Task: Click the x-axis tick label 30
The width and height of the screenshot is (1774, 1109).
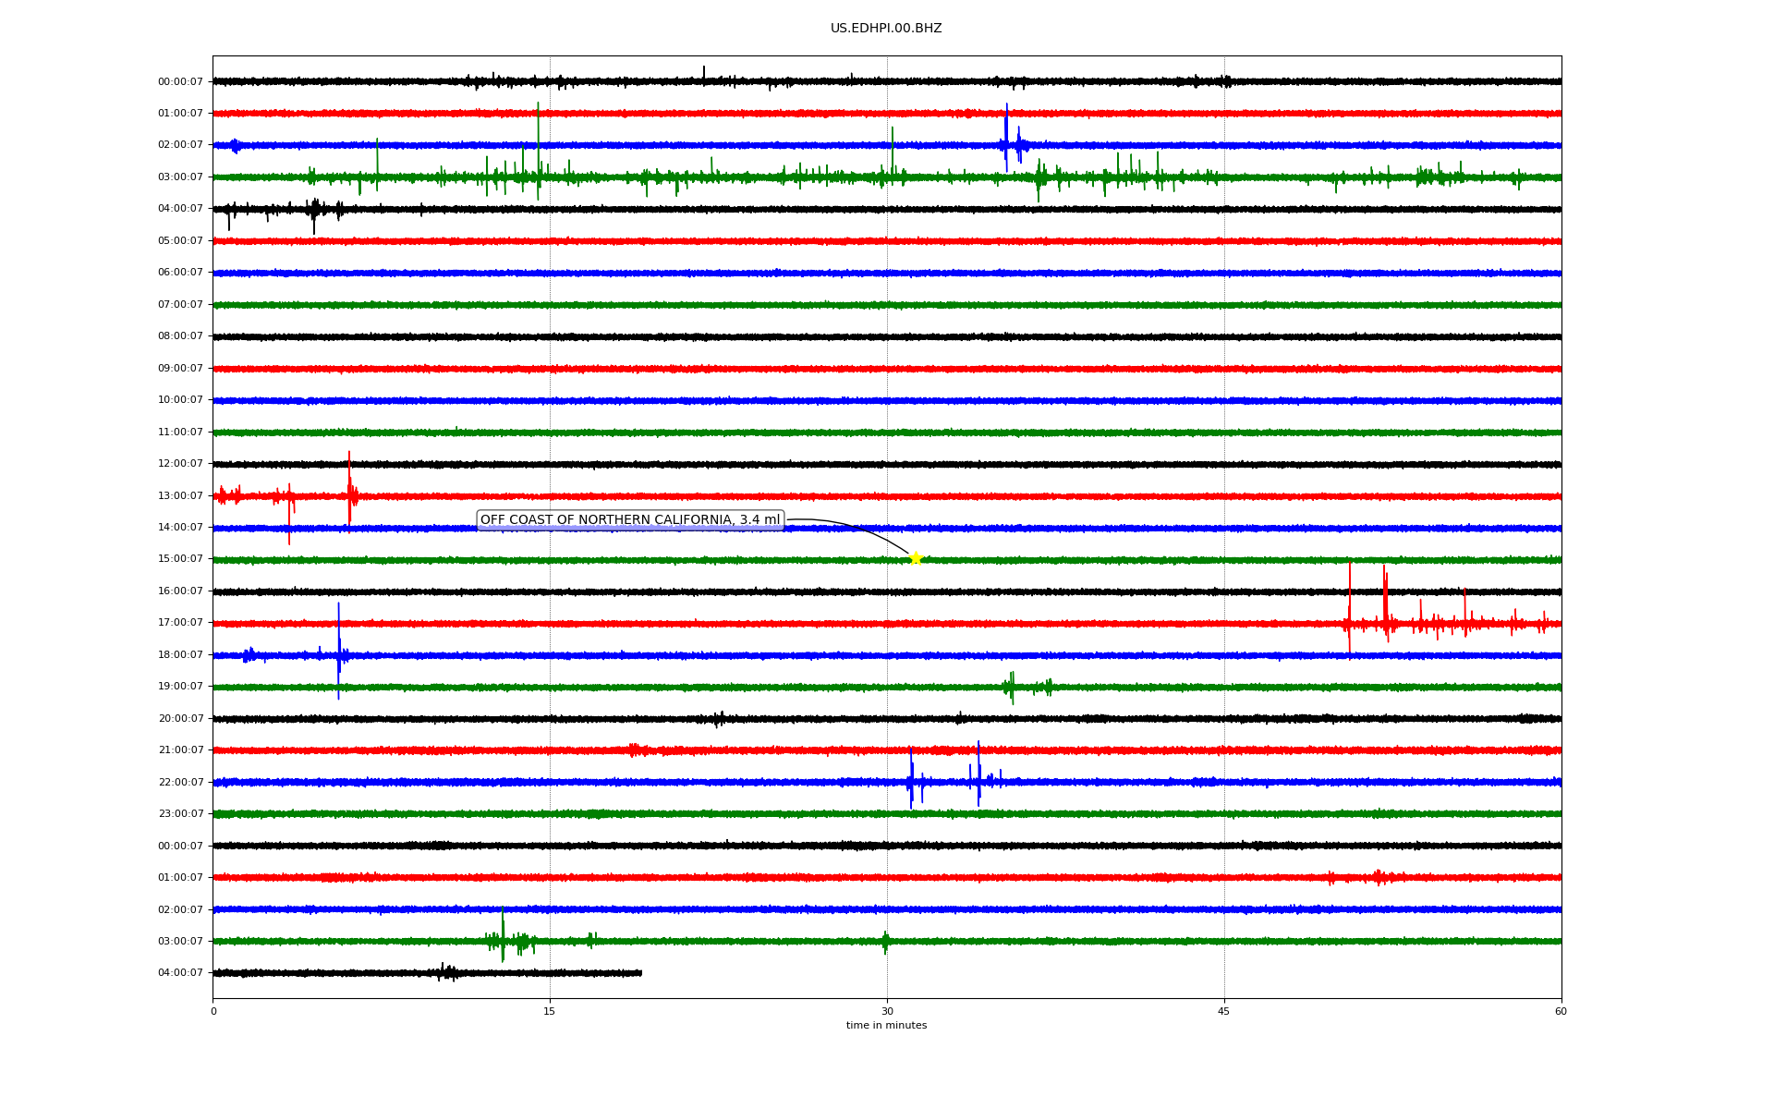Action: [x=887, y=1012]
